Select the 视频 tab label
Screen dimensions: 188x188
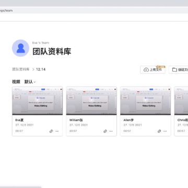(x=16, y=82)
